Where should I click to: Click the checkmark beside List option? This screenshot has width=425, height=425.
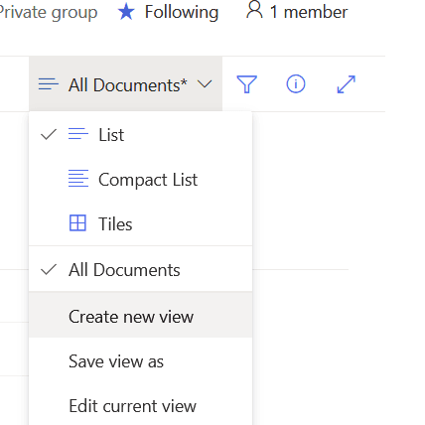coord(49,134)
